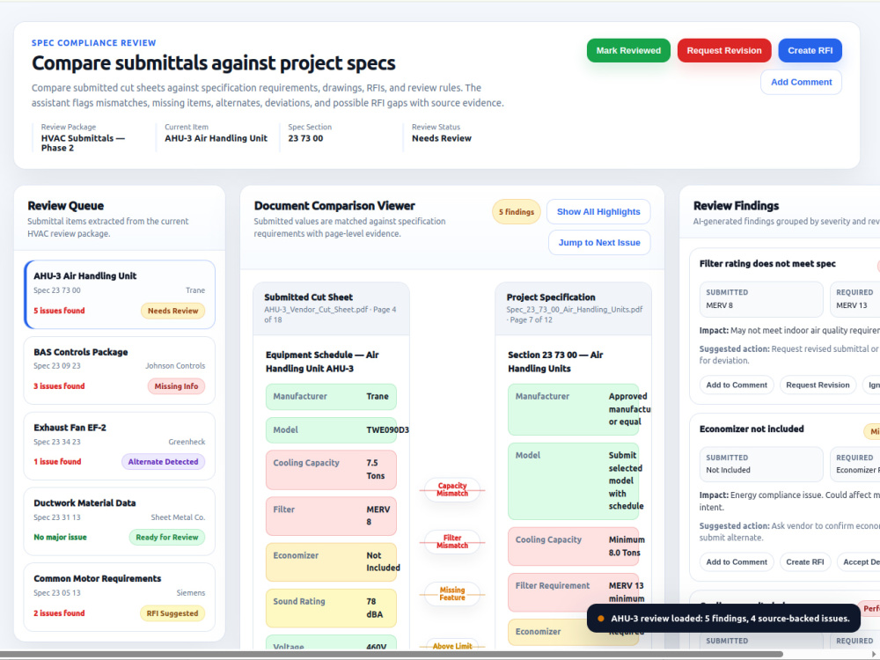The height and width of the screenshot is (660, 880).
Task: Click the Review Findings panel heading
Action: 736,205
